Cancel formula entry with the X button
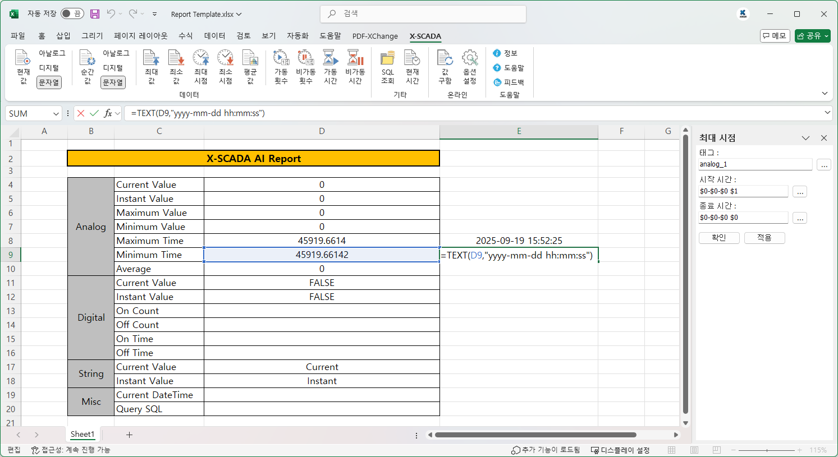The image size is (838, 457). point(81,113)
